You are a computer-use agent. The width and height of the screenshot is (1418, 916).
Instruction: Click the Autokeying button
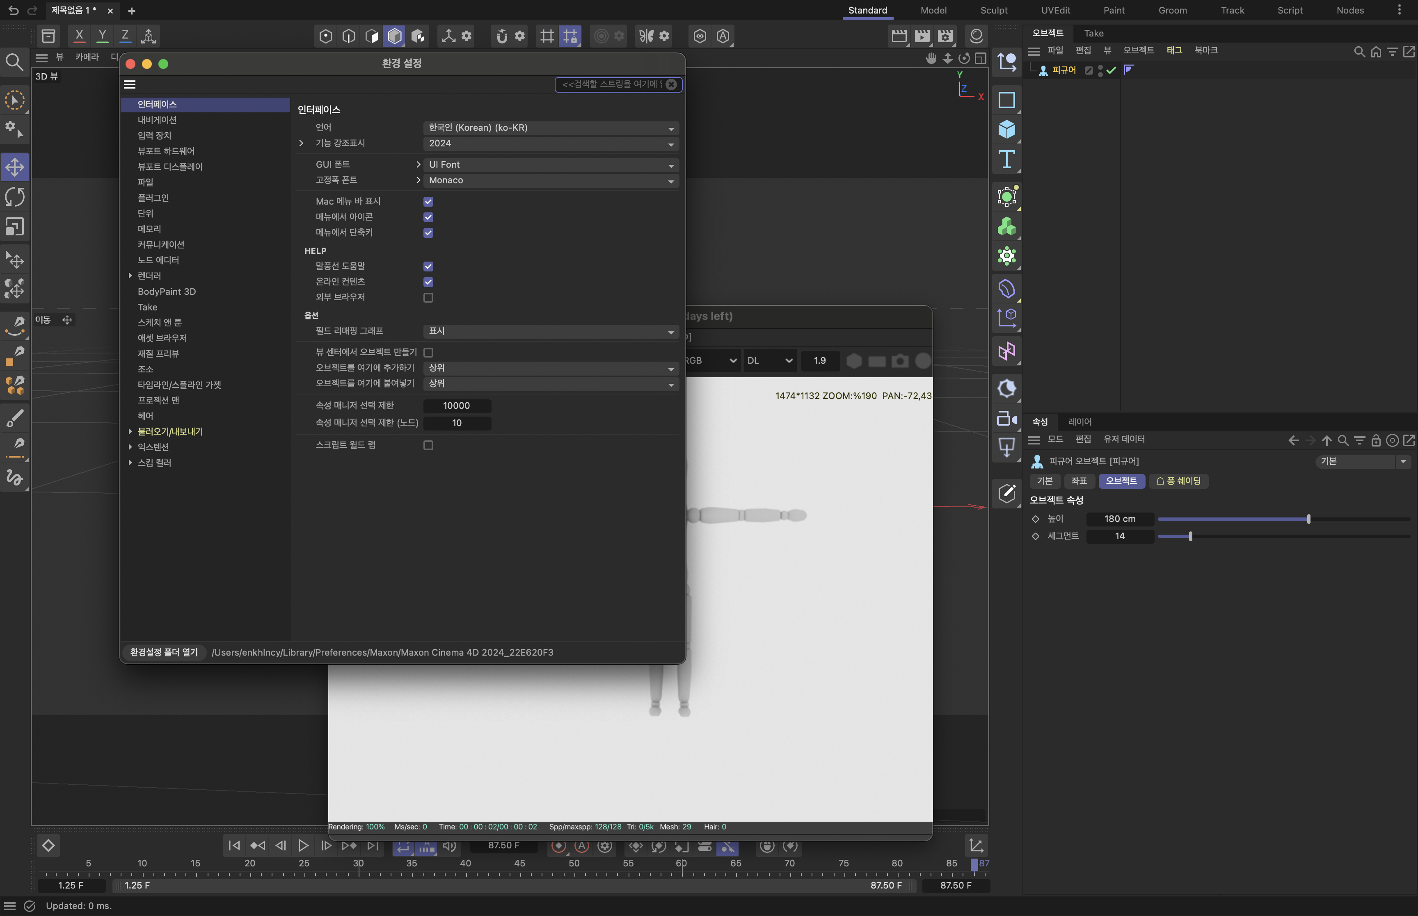[x=581, y=845]
